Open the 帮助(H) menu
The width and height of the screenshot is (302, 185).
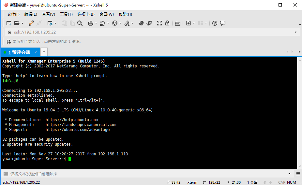pos(125,14)
